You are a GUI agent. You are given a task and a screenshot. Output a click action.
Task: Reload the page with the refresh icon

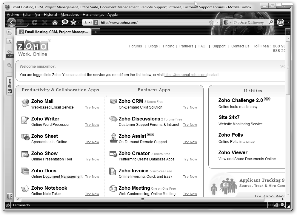35,22
